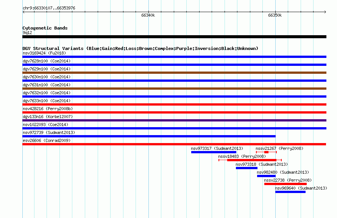This screenshot has height=218, width=337.
Task: Open the nsv973317 (Sudmant2013) label
Action: click(217, 148)
